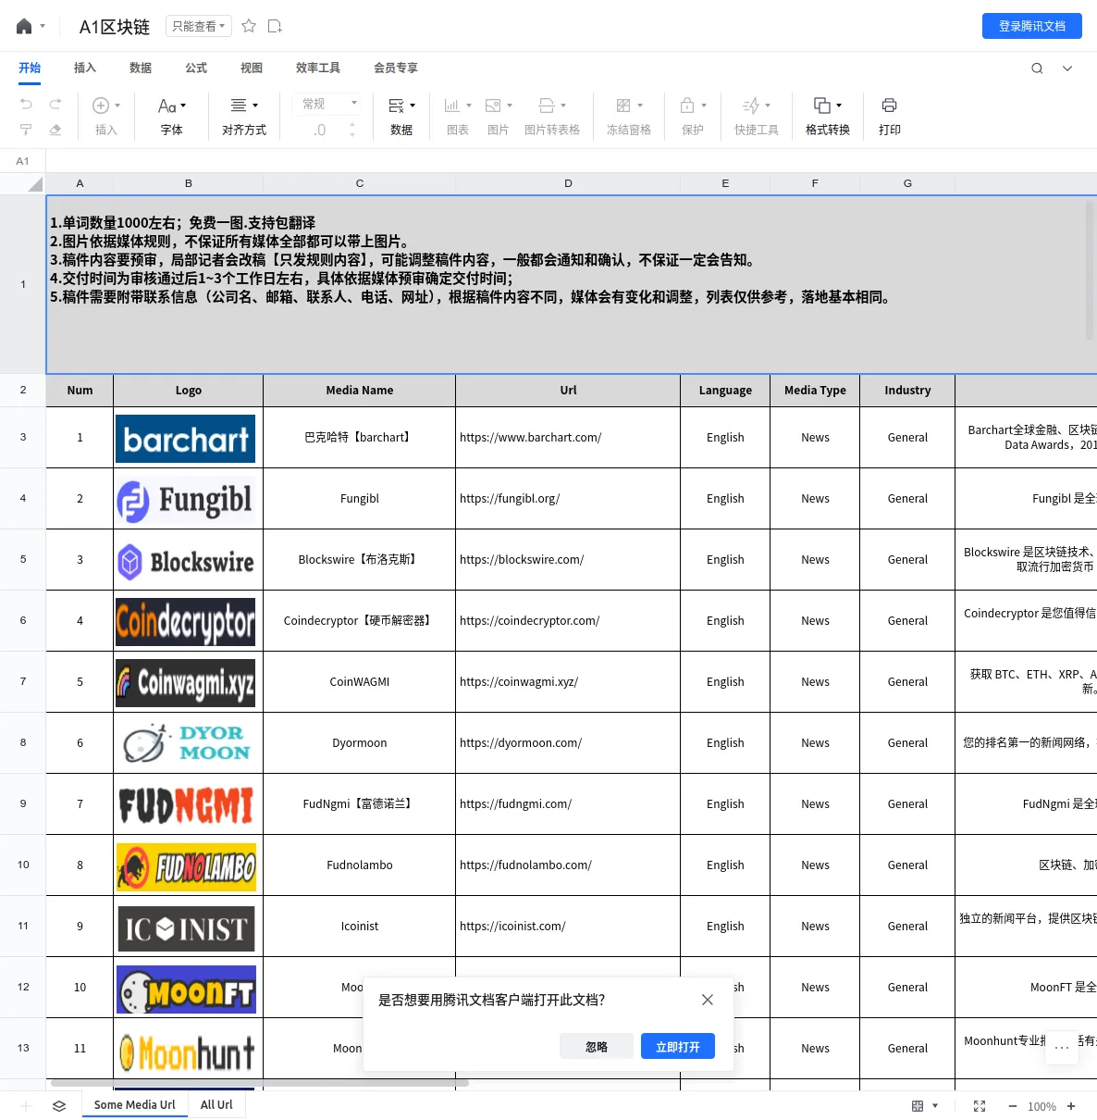Open the 快捷工具 quick tools

(757, 117)
